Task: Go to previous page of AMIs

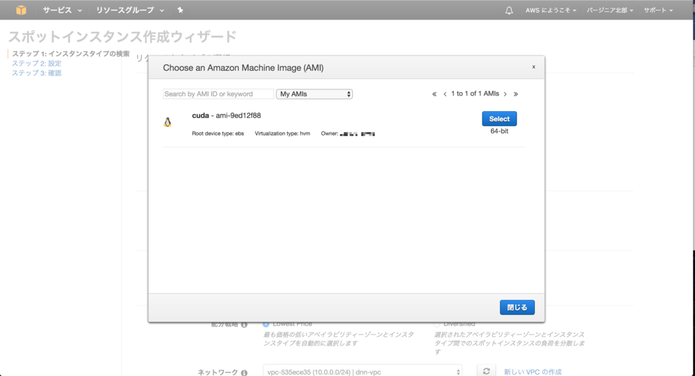Action: click(445, 93)
